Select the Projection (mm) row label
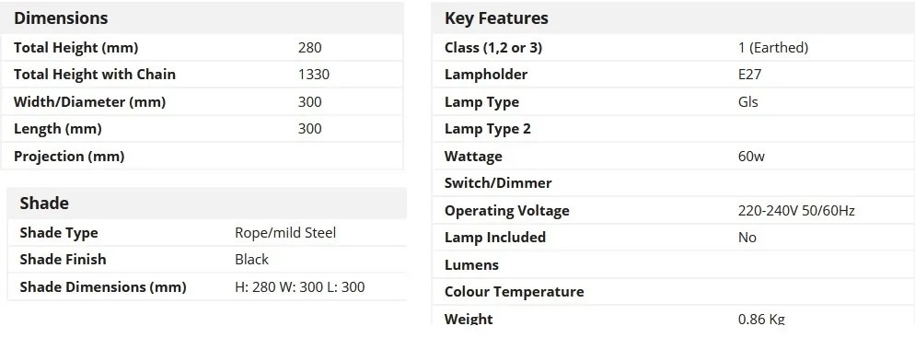This screenshot has width=915, height=338. tap(69, 157)
